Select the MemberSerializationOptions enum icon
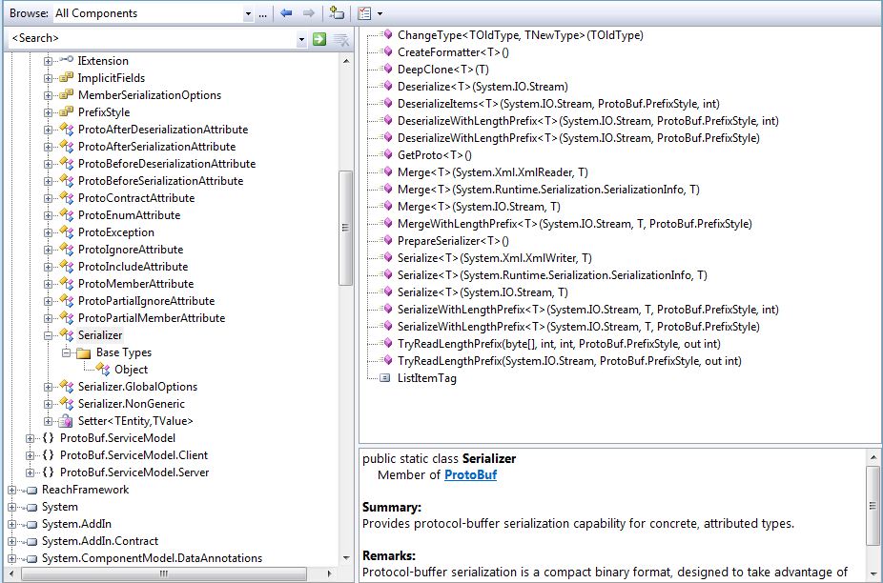883x583 pixels. coord(66,94)
